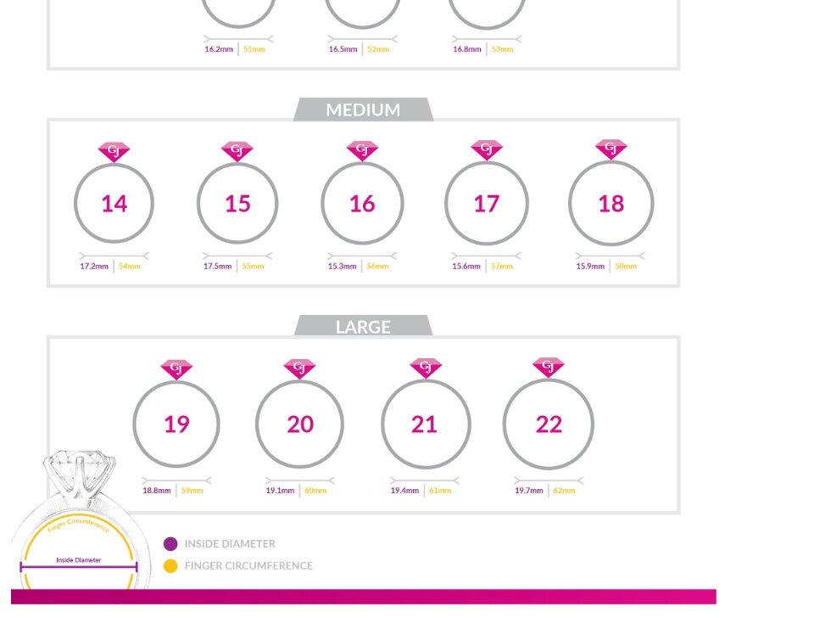814x618 pixels.
Task: Click the 53mm circumference label in top row
Action: [x=503, y=49]
